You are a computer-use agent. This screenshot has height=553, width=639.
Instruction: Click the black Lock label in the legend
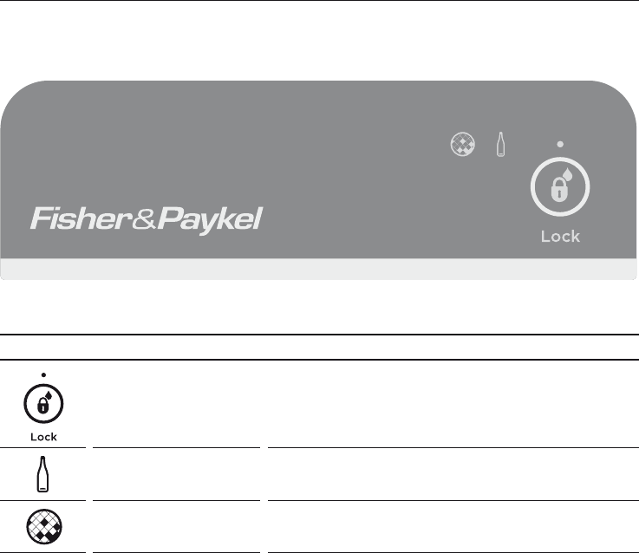[43, 437]
